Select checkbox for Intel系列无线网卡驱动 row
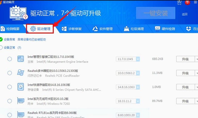The width and height of the screenshot is (198, 118). (x=10, y=101)
